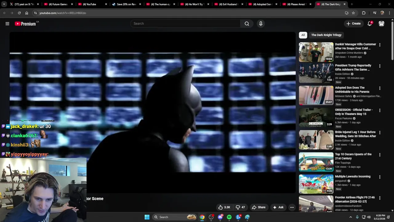Open President Trump Gifts Advisors thumbnail
The height and width of the screenshot is (222, 394).
coord(316,73)
